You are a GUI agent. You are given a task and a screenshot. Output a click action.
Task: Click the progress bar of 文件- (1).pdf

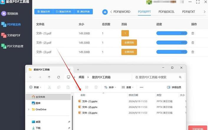pos(172,33)
